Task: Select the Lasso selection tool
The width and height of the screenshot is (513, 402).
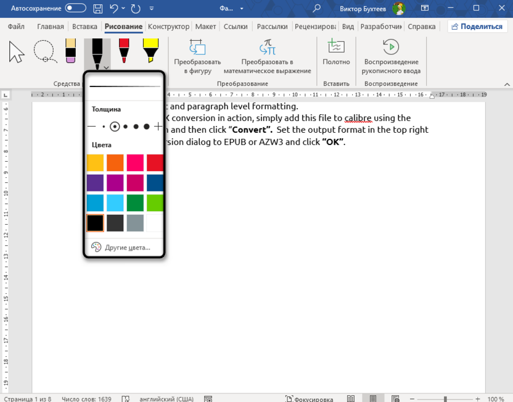Action: [44, 52]
